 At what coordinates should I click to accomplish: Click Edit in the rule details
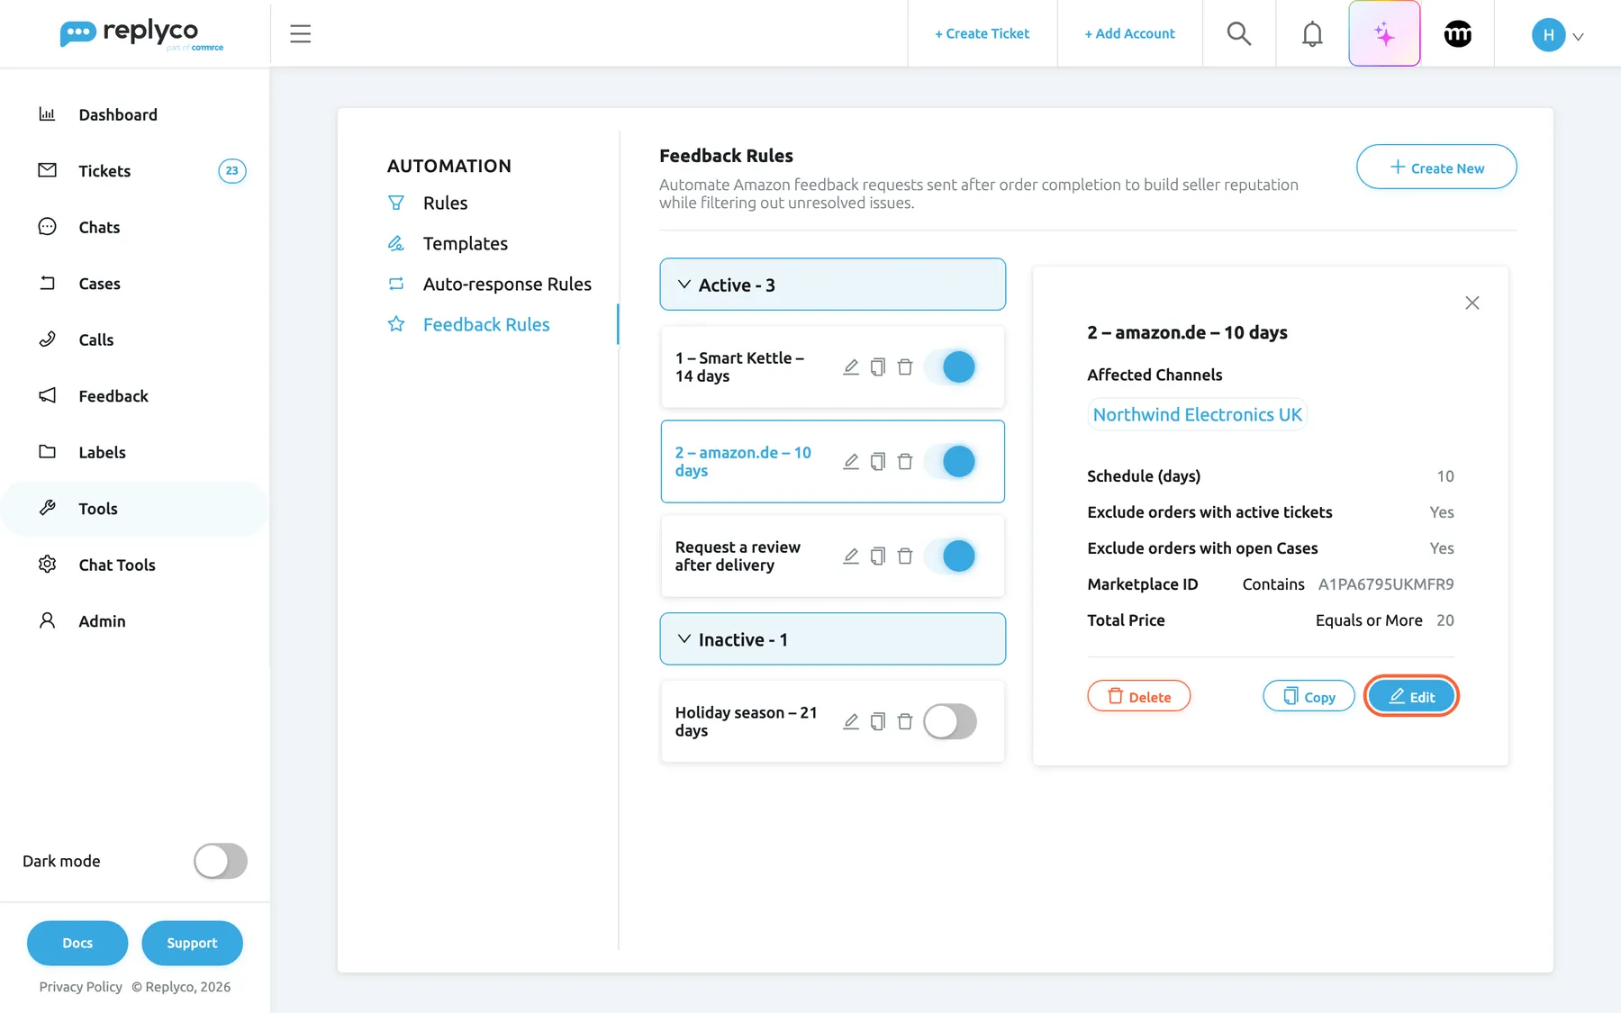pos(1411,696)
